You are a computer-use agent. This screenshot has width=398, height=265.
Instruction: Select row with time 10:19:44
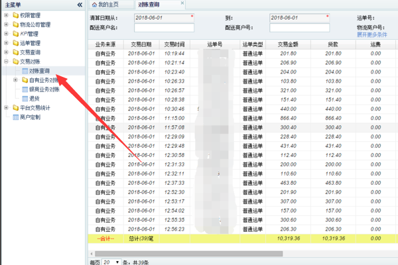coord(243,54)
